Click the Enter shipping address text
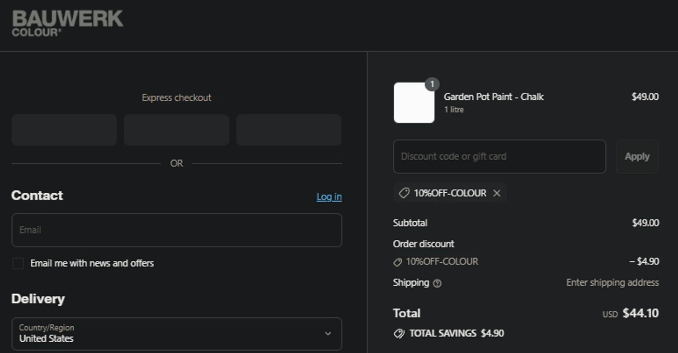The height and width of the screenshot is (353, 678). click(x=612, y=283)
